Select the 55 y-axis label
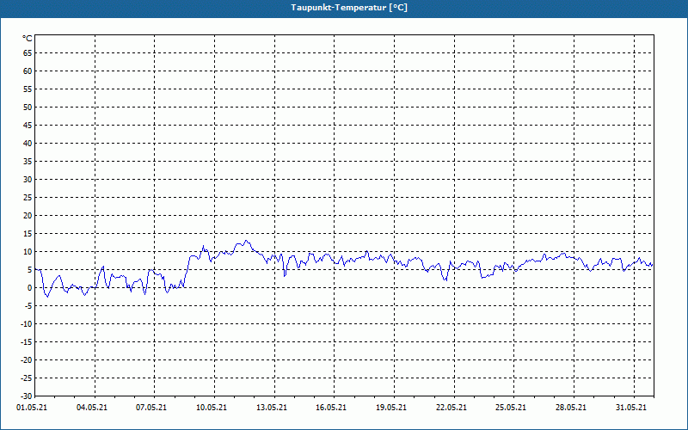 click(28, 89)
